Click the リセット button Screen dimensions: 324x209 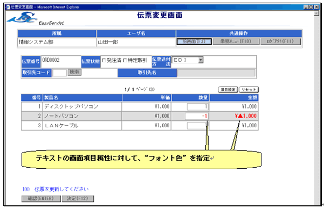tap(249, 90)
